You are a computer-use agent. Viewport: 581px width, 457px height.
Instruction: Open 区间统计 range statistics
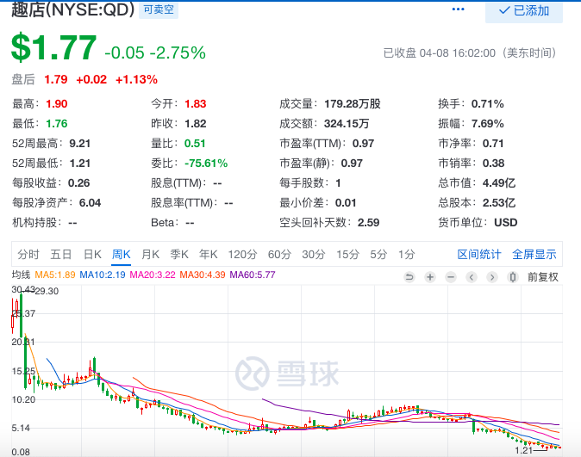pyautogui.click(x=478, y=254)
